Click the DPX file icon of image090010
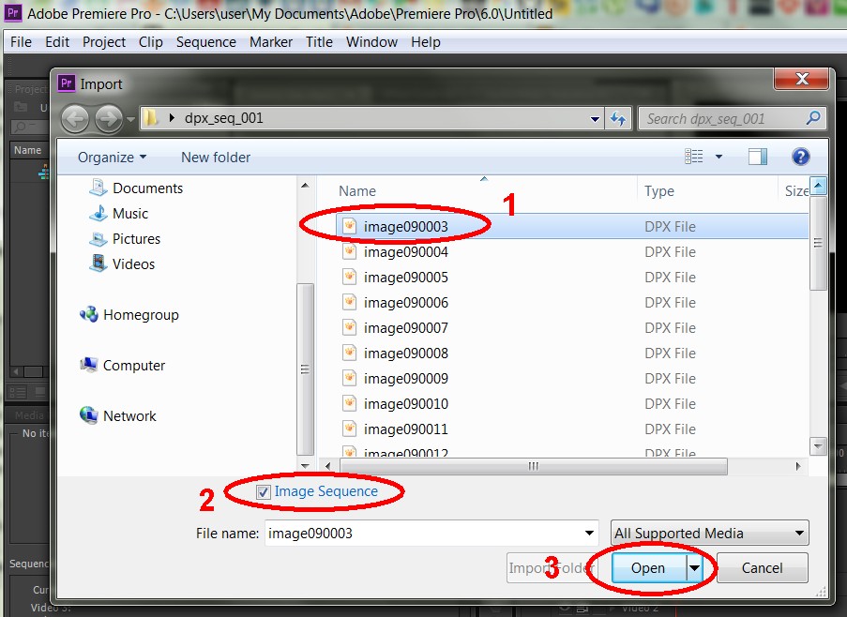This screenshot has height=617, width=847. tap(350, 403)
